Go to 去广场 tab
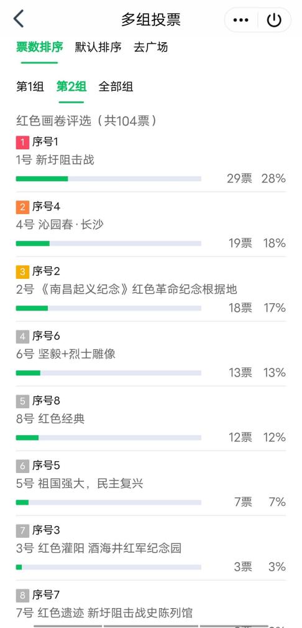Screen dimensions: 302x628 (x=151, y=47)
